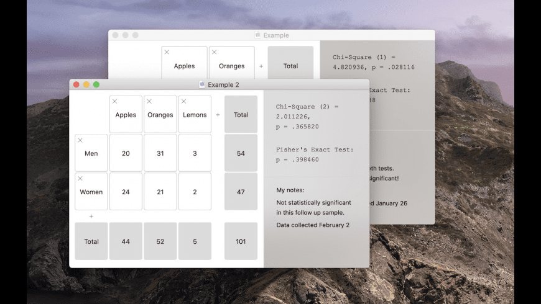The height and width of the screenshot is (304, 541).
Task: Click the Example window document icon
Action: click(257, 35)
